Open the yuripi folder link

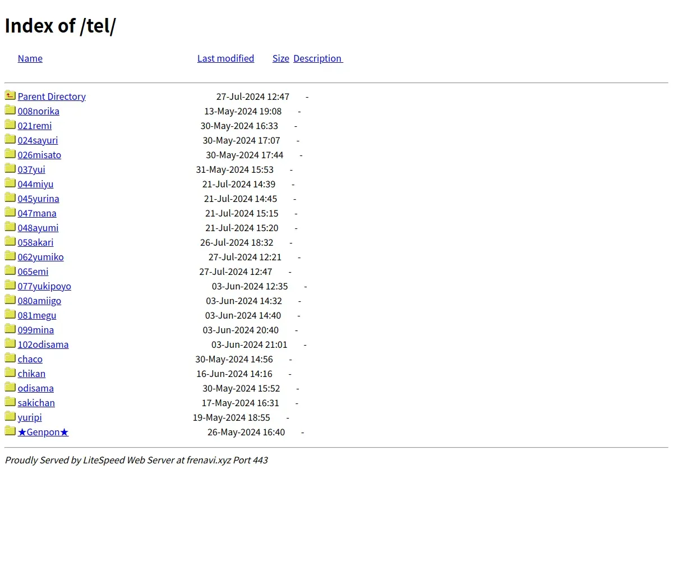pos(30,417)
